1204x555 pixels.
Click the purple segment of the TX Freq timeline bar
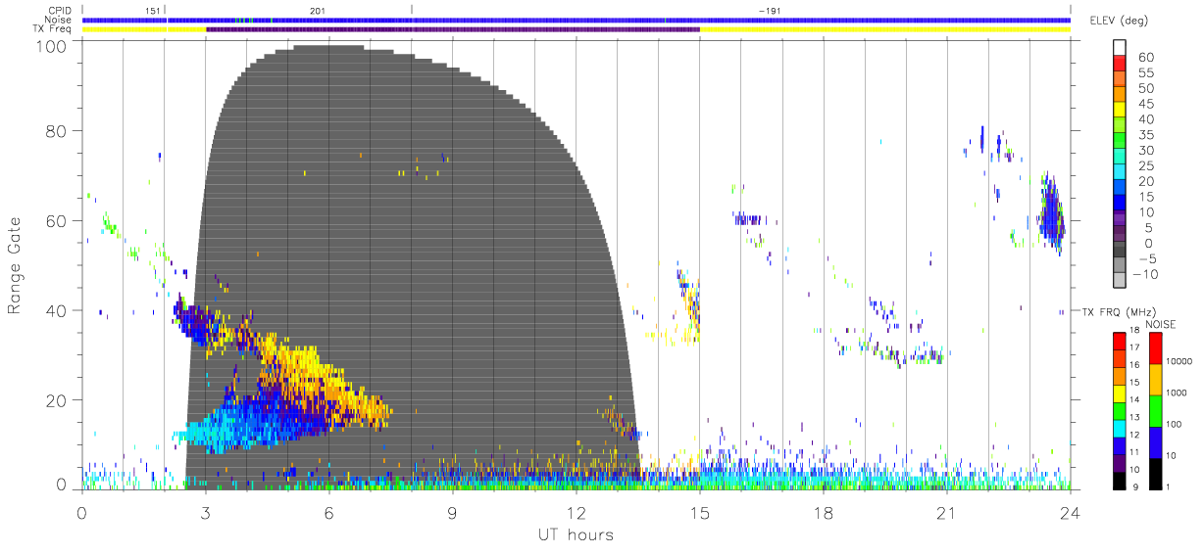click(453, 29)
